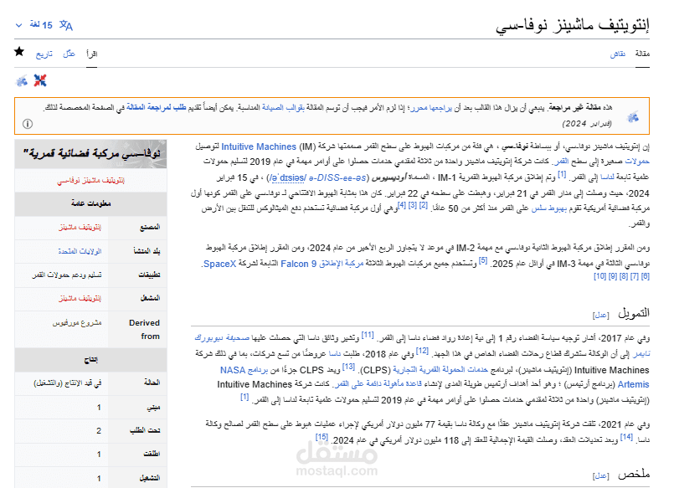This screenshot has height=488, width=674.
Task: Switch to the نقاش discussion tab
Action: [x=618, y=54]
